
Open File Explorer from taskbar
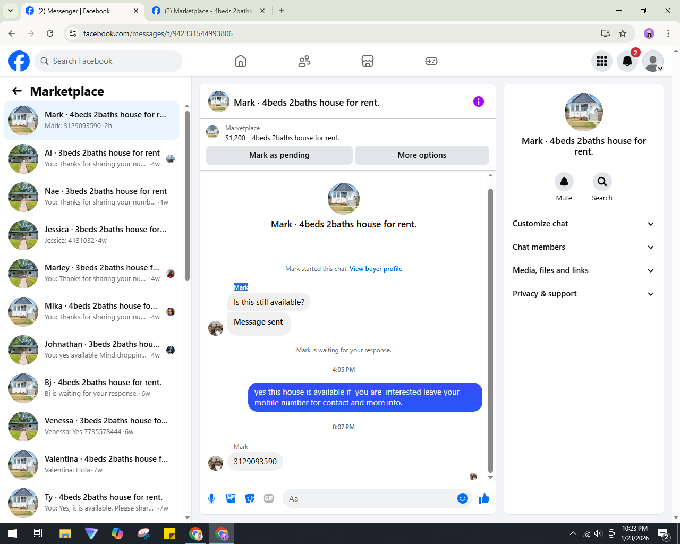tap(65, 533)
